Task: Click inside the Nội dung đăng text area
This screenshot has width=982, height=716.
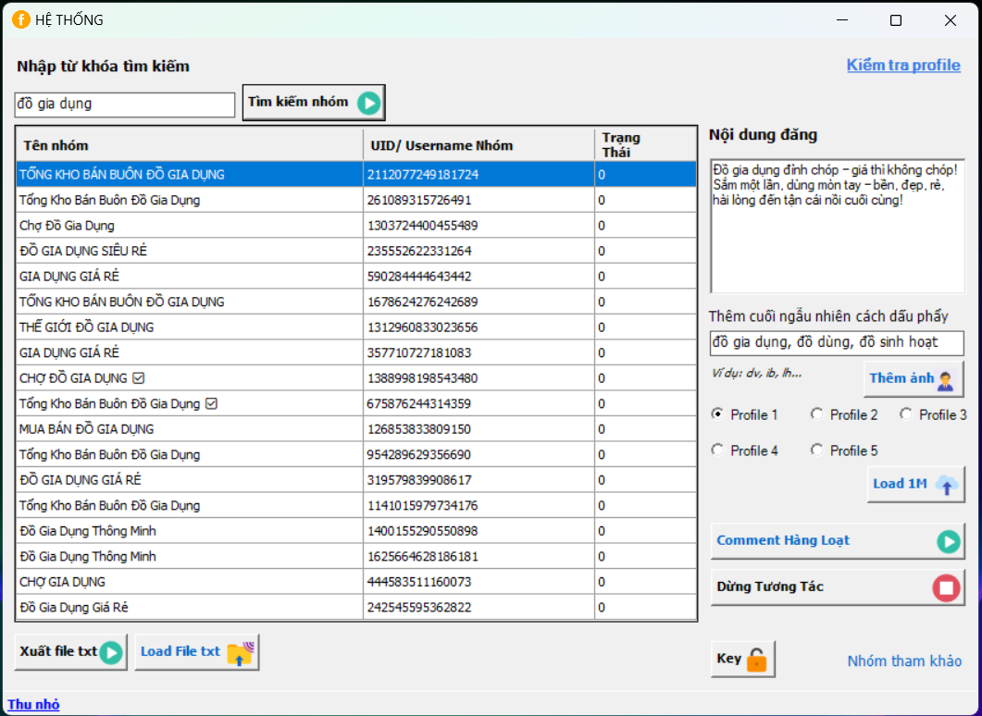Action: point(838,226)
